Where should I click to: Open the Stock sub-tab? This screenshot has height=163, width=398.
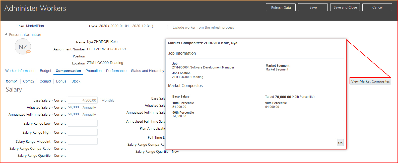76,81
